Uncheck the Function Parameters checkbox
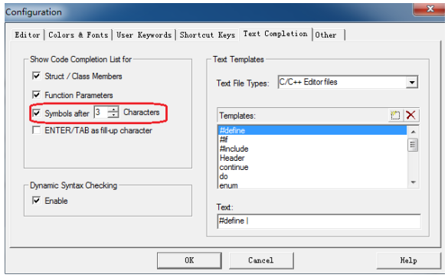The width and height of the screenshot is (448, 278). [x=36, y=94]
